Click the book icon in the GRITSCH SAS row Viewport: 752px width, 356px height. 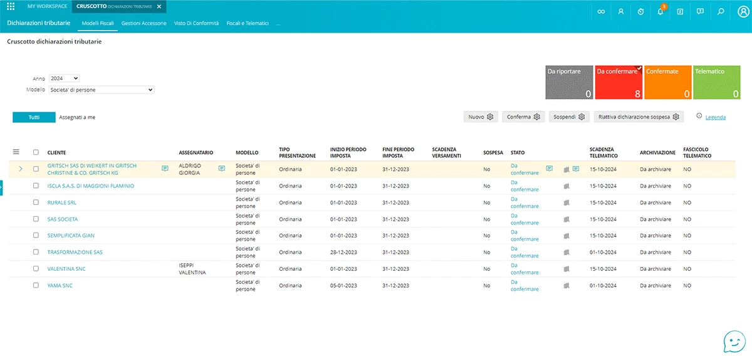(567, 169)
